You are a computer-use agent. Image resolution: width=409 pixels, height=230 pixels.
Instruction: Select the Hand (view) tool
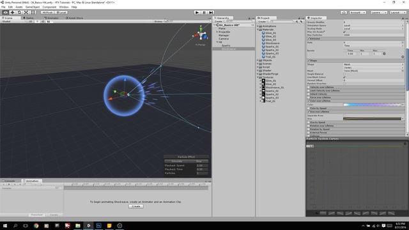5,13
